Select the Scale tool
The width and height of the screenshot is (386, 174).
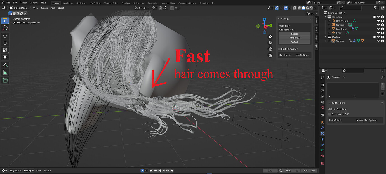click(x=5, y=50)
